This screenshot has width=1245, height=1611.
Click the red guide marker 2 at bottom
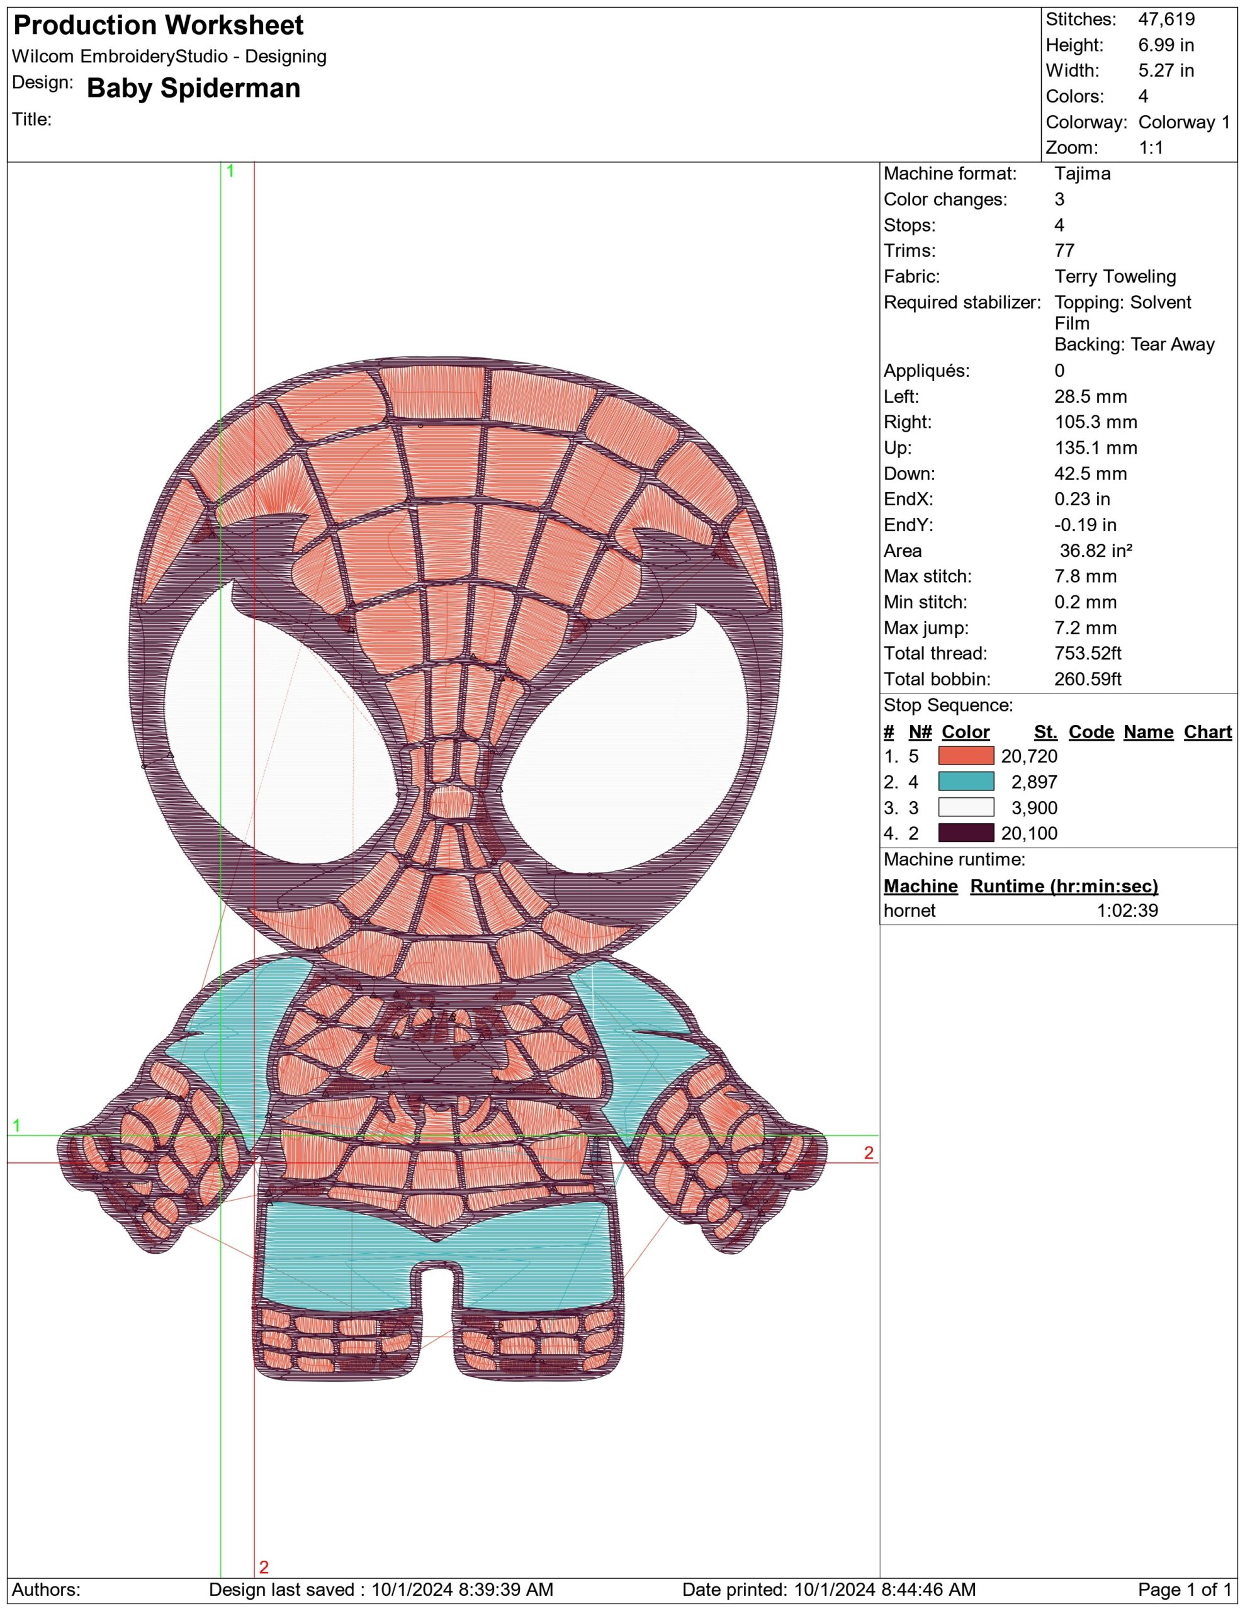(264, 1567)
